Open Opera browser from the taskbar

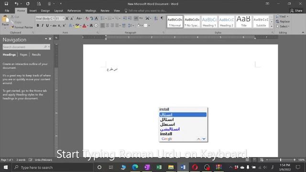(x=195, y=167)
